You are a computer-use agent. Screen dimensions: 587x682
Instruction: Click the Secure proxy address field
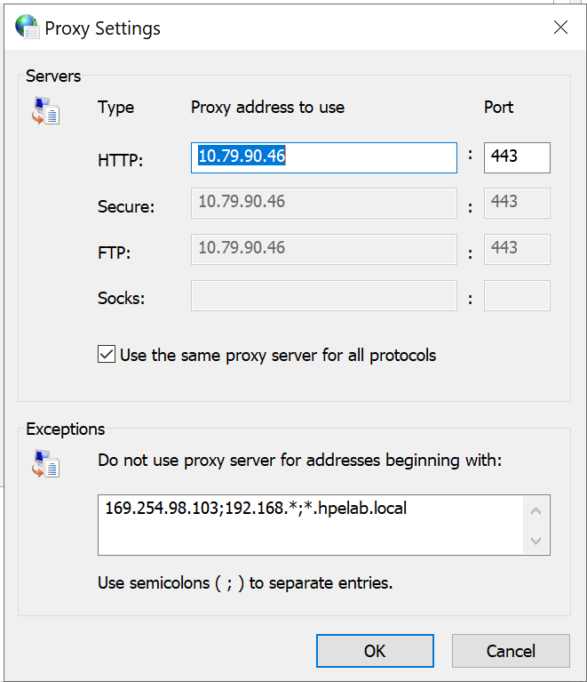coord(323,204)
